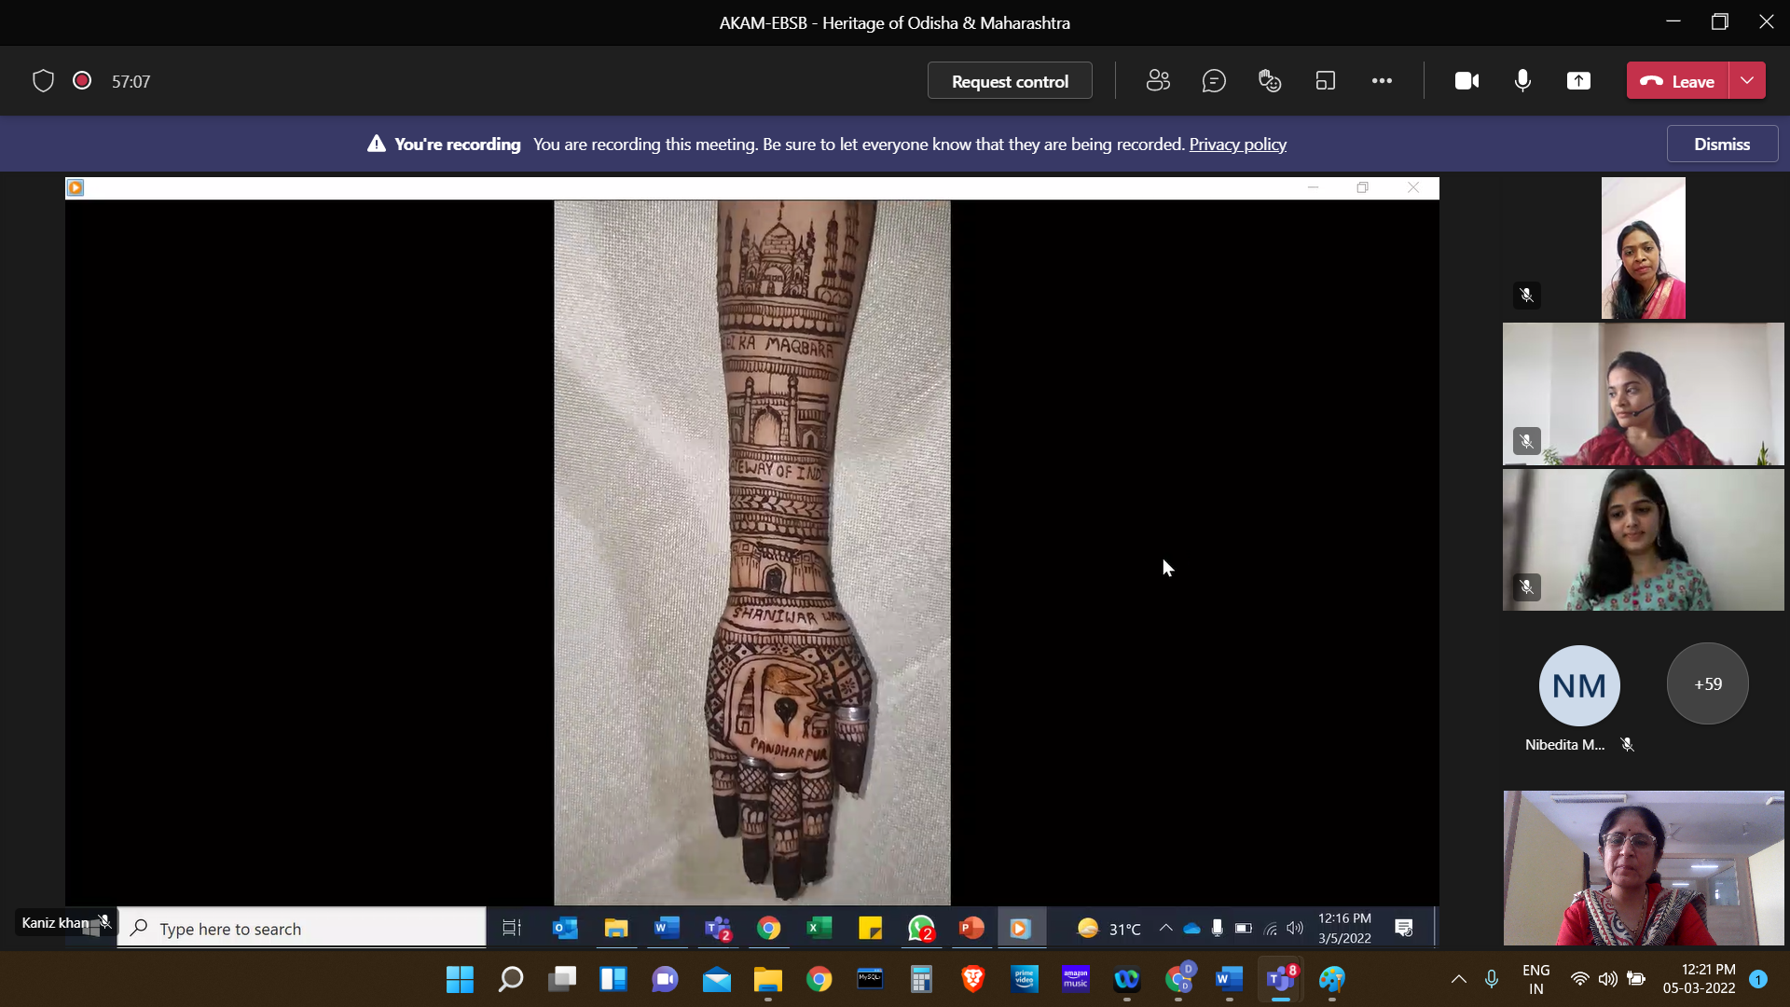Leave the meeting
Screen dimensions: 1790x1007
(x=1678, y=81)
